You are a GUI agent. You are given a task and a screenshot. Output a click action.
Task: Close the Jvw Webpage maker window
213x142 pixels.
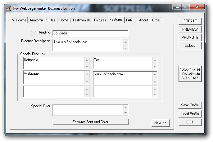(197, 7)
